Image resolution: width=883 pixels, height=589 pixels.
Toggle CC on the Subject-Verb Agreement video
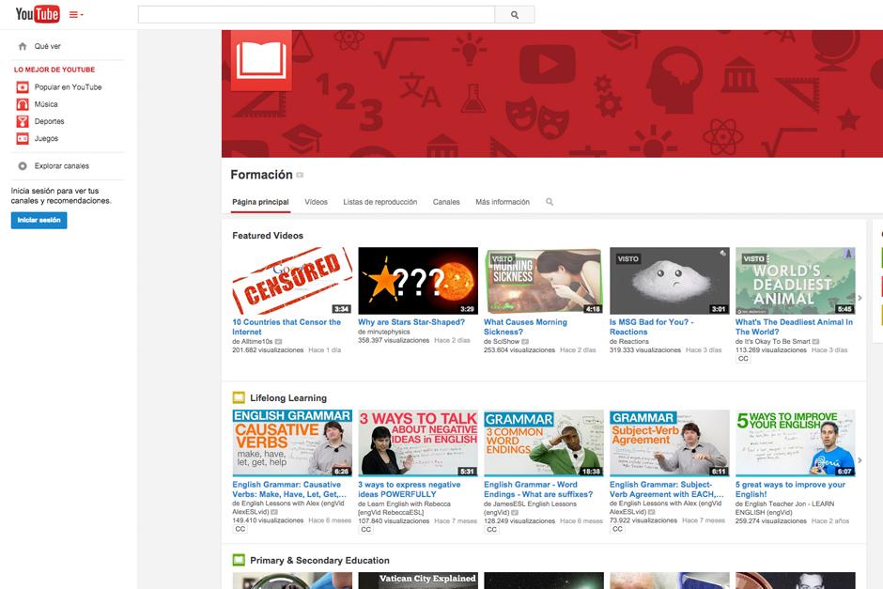pyautogui.click(x=616, y=529)
